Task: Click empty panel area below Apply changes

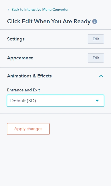Action: pos(56,160)
